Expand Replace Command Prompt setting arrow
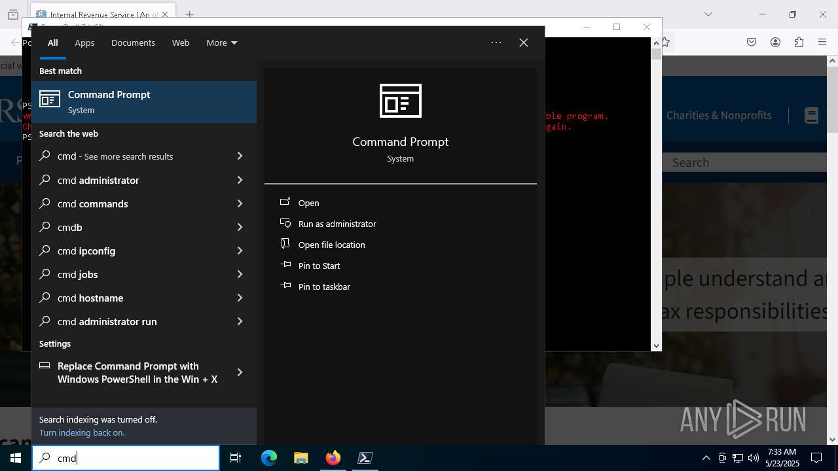This screenshot has width=838, height=471. [240, 372]
